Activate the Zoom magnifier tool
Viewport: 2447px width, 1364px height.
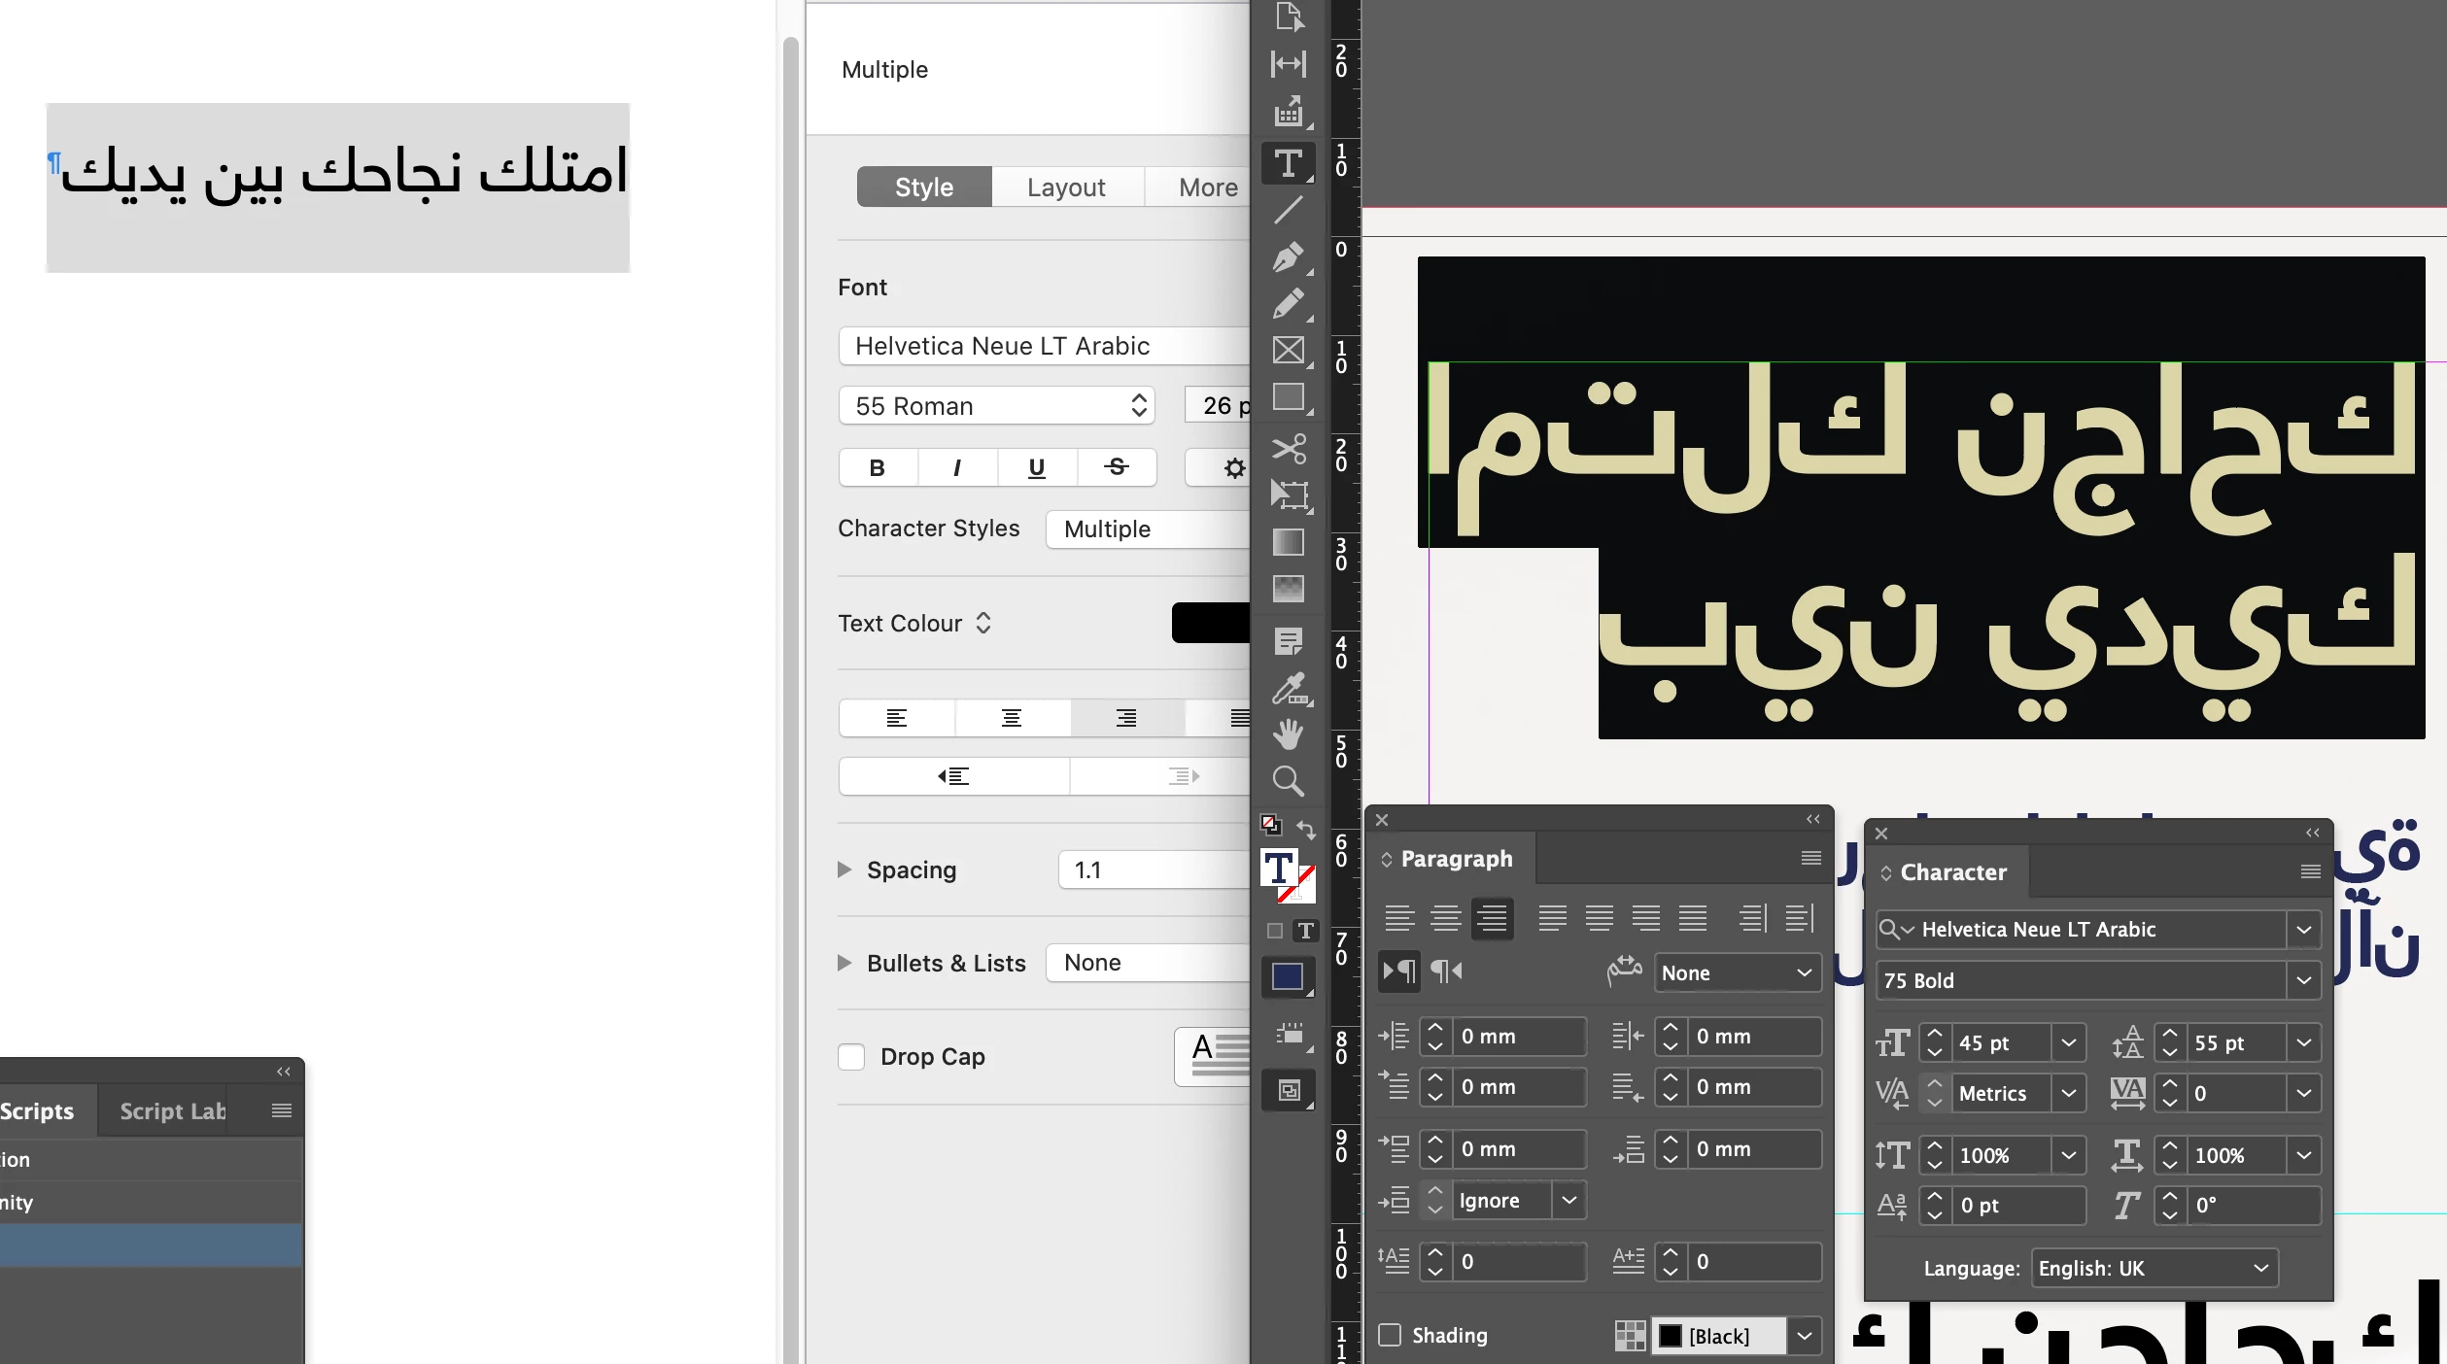1288,781
